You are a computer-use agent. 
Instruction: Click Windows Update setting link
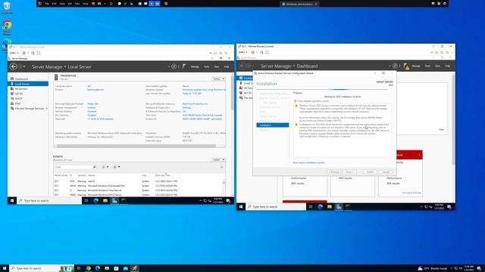click(204, 90)
